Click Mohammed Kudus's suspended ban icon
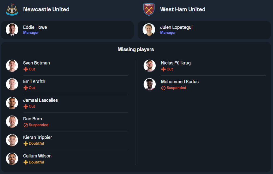Screen dimensions: 273x174 163,88
